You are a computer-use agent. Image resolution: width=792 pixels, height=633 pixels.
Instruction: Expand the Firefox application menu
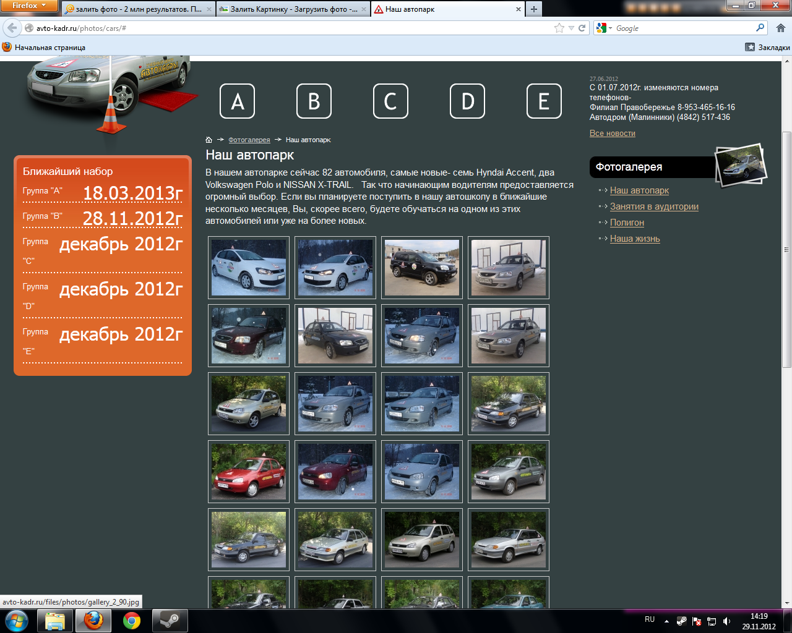[29, 6]
